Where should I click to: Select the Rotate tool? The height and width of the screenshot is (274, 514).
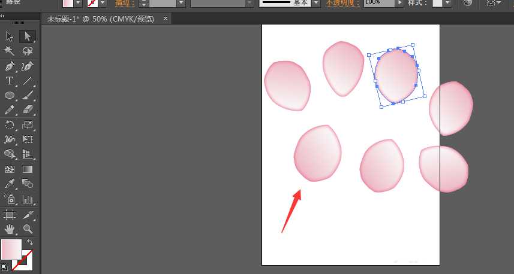click(x=10, y=125)
